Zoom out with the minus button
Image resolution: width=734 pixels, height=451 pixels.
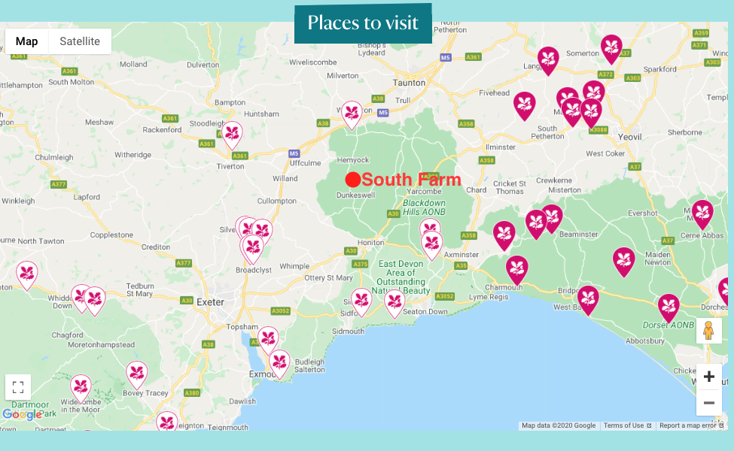[x=708, y=403]
